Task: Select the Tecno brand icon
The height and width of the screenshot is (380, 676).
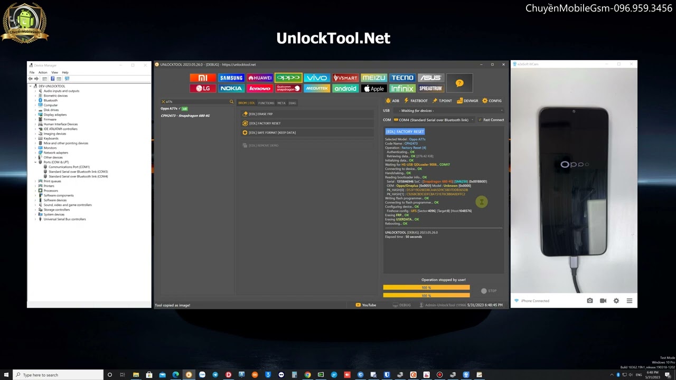Action: pos(402,78)
